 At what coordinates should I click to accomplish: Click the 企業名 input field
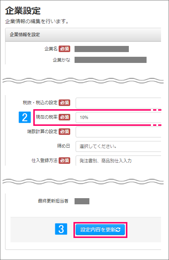tap(102, 49)
